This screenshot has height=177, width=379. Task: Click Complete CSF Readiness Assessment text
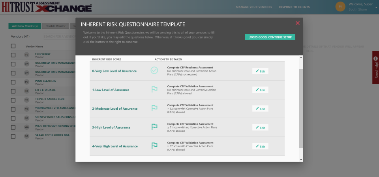coord(190,67)
